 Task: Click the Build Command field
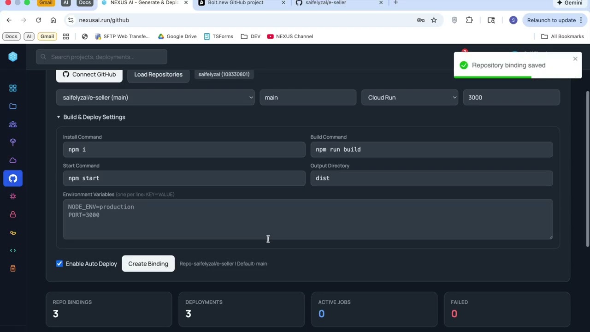point(431,149)
